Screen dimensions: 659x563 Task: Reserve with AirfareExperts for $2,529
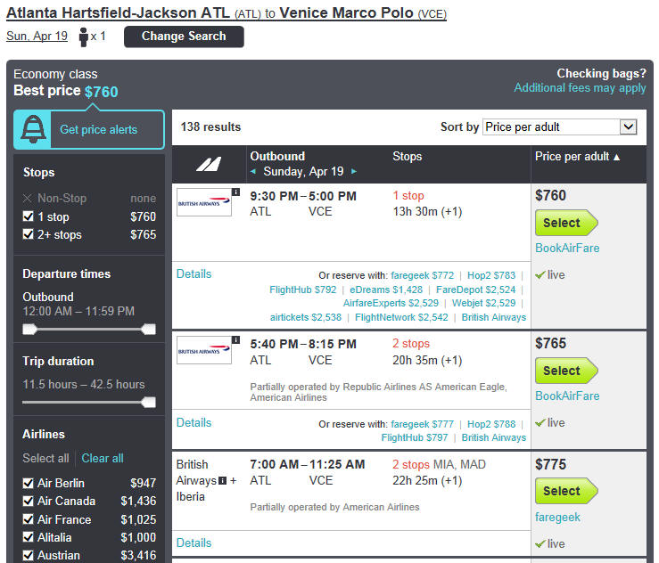[391, 303]
